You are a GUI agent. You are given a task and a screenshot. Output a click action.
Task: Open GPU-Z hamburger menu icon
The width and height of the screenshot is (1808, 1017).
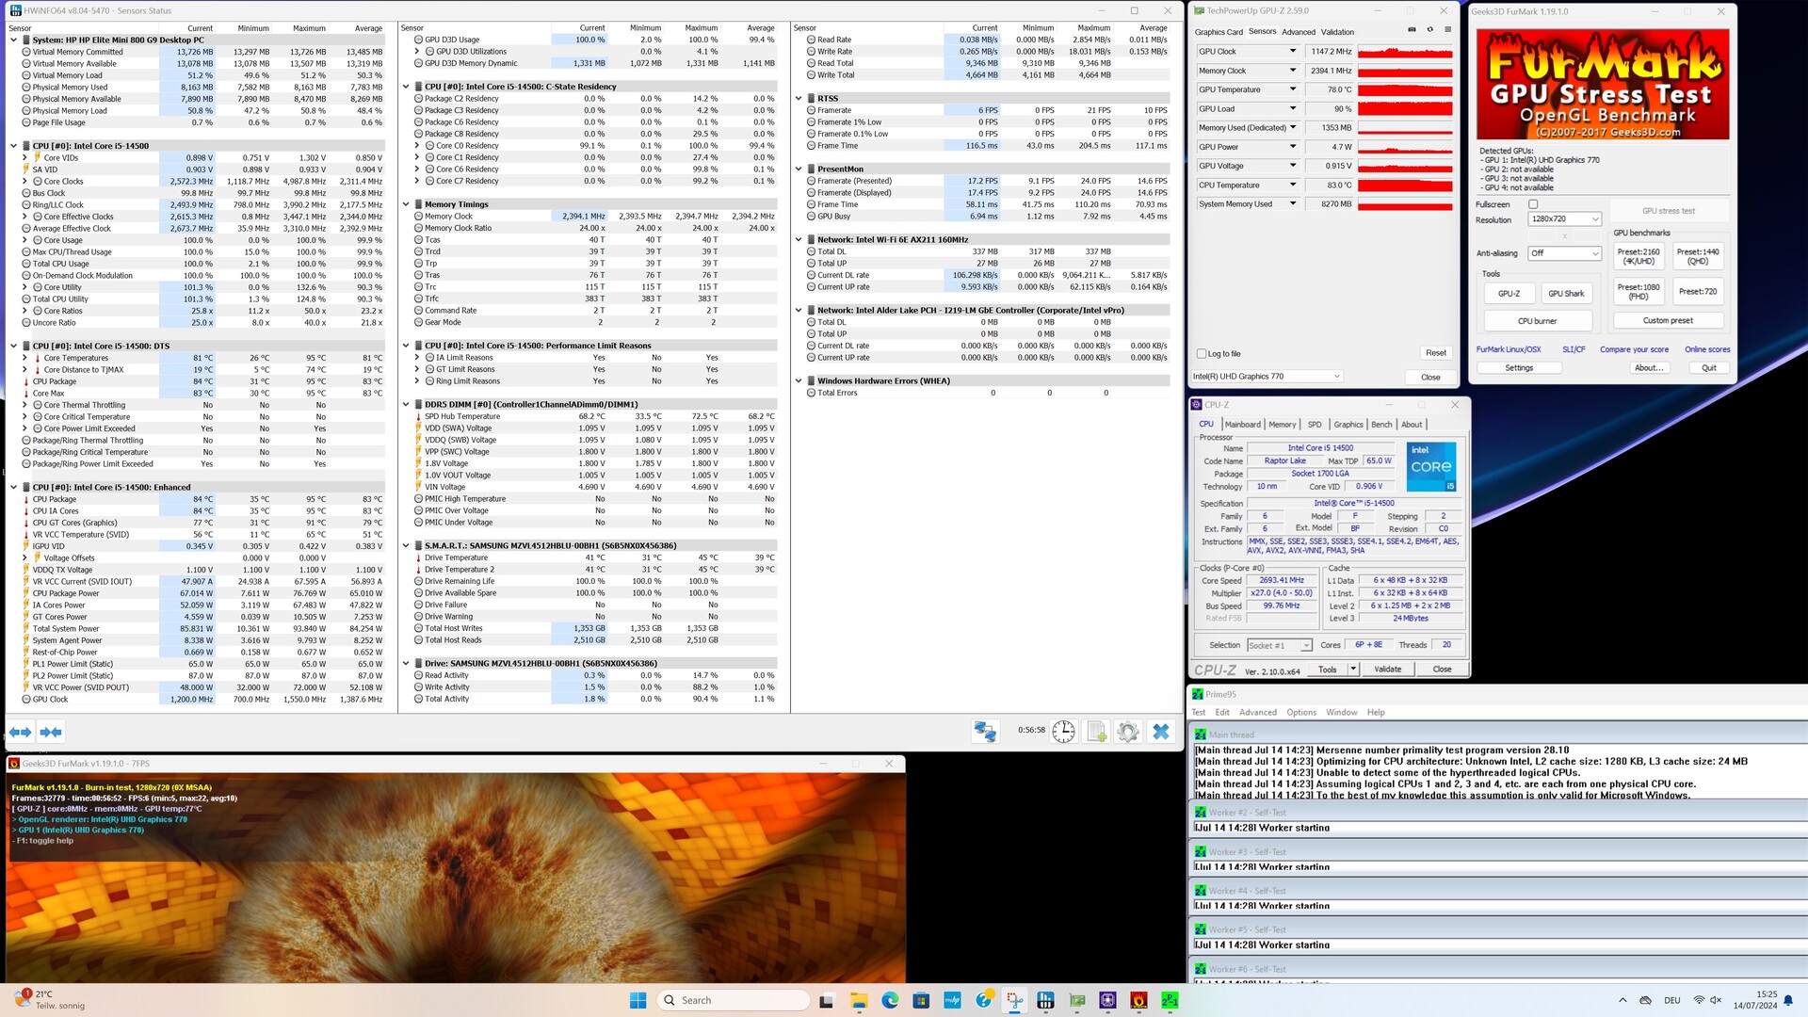tap(1447, 30)
